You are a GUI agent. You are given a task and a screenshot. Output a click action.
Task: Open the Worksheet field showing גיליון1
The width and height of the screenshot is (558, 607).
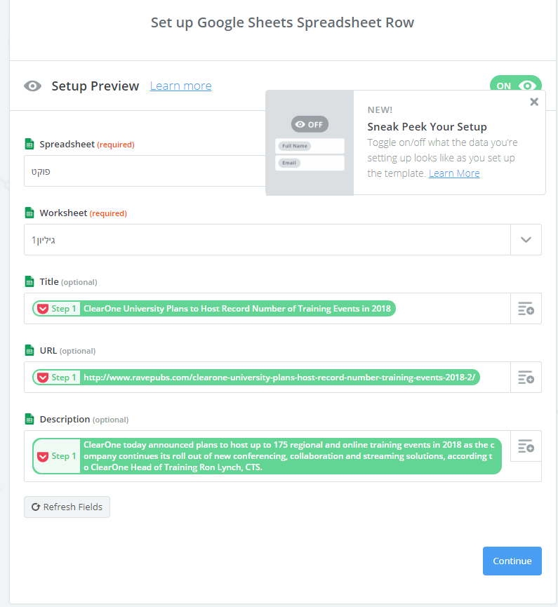click(267, 239)
